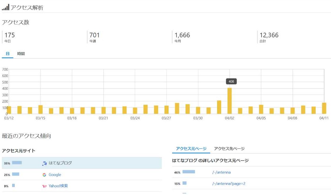Click the 46% share bar for /-/antenna
Screen dimensions: 331x195
pos(189,172)
